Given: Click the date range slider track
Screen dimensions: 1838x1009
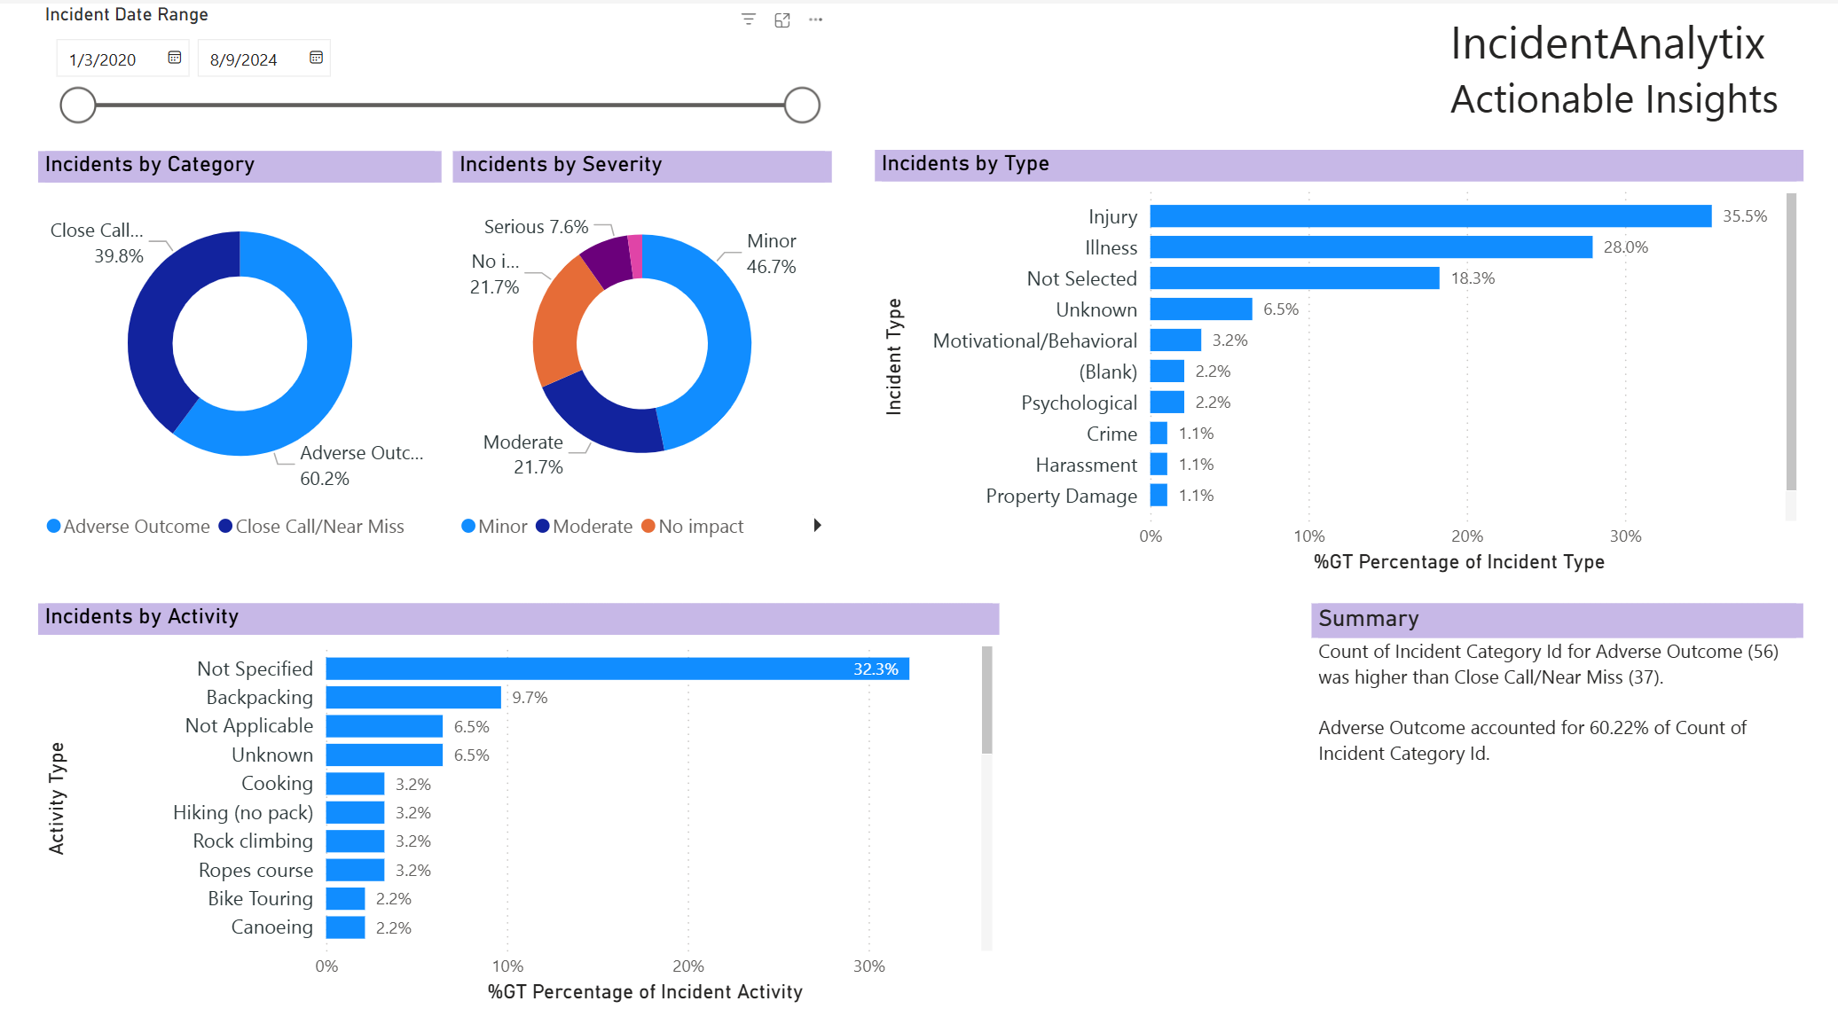Looking at the screenshot, I should (x=440, y=105).
